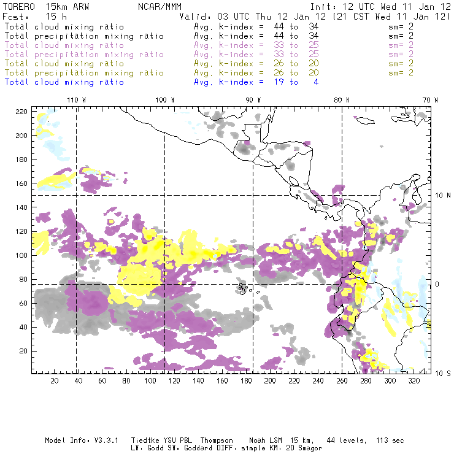The height and width of the screenshot is (454, 454).
Task: Select the "(21 CST Wed 11 Jan 12)" text
Action: pyautogui.click(x=391, y=17)
